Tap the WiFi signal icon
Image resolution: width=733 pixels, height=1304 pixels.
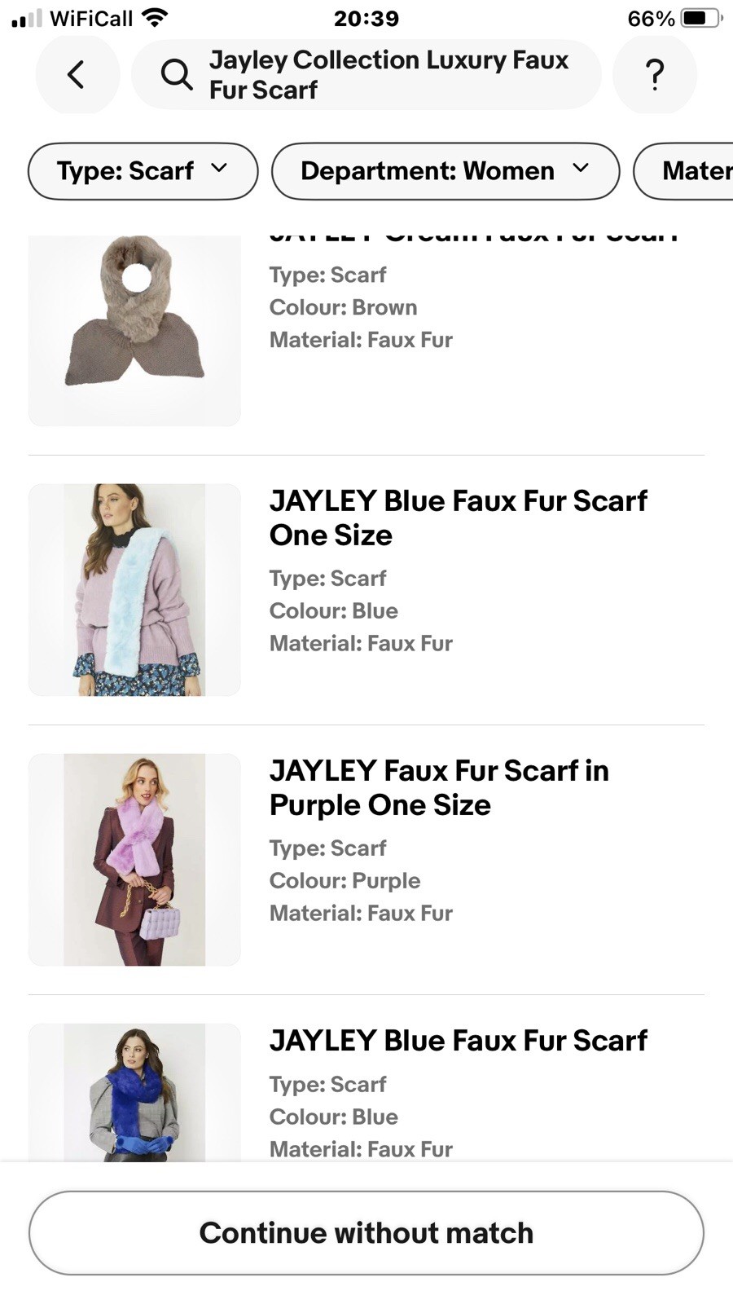[x=154, y=17]
